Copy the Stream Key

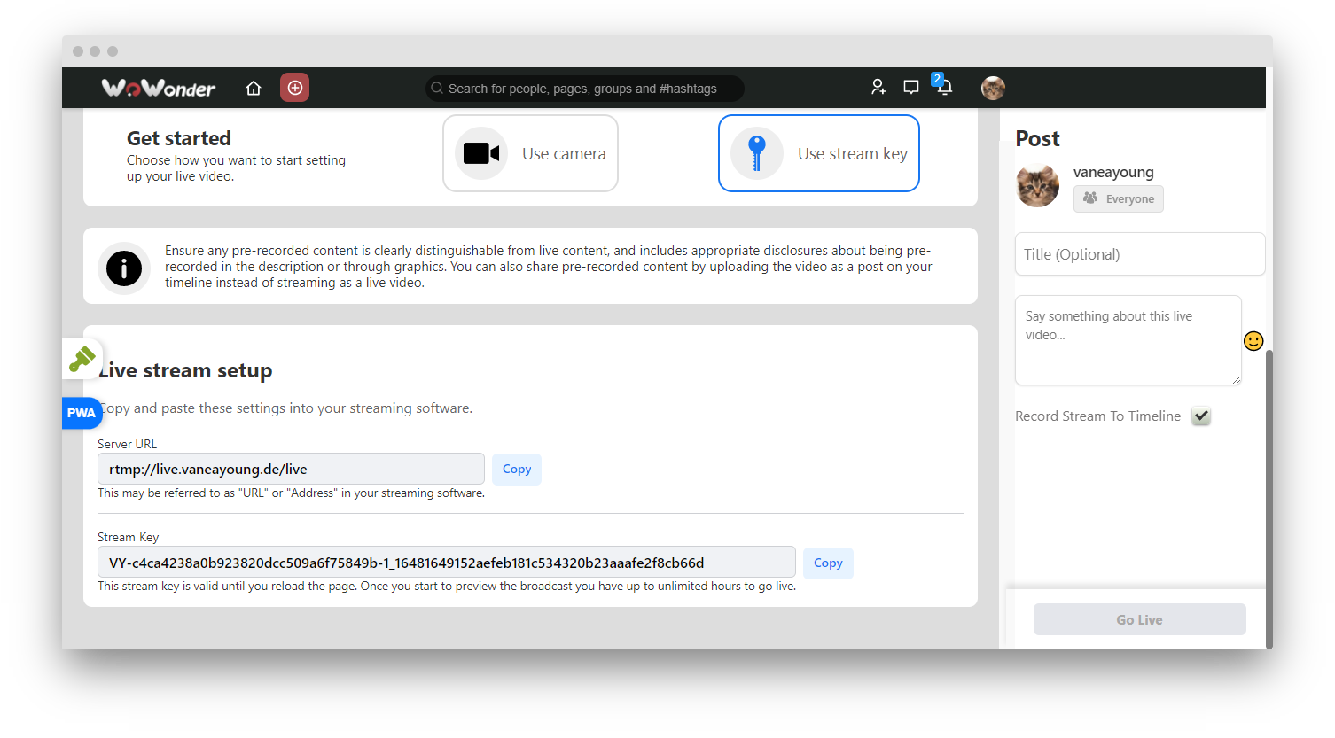[x=827, y=563]
